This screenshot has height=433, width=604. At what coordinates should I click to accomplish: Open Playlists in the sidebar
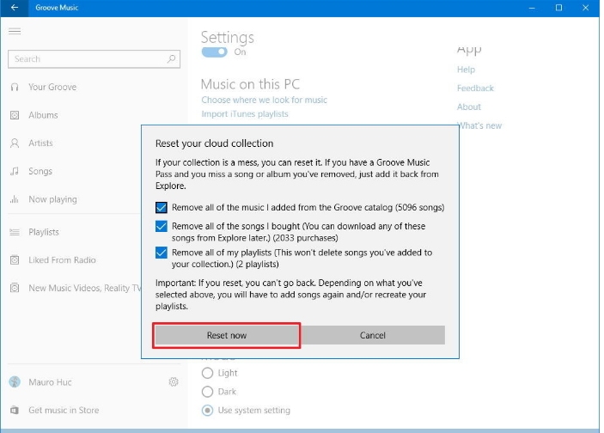[44, 232]
